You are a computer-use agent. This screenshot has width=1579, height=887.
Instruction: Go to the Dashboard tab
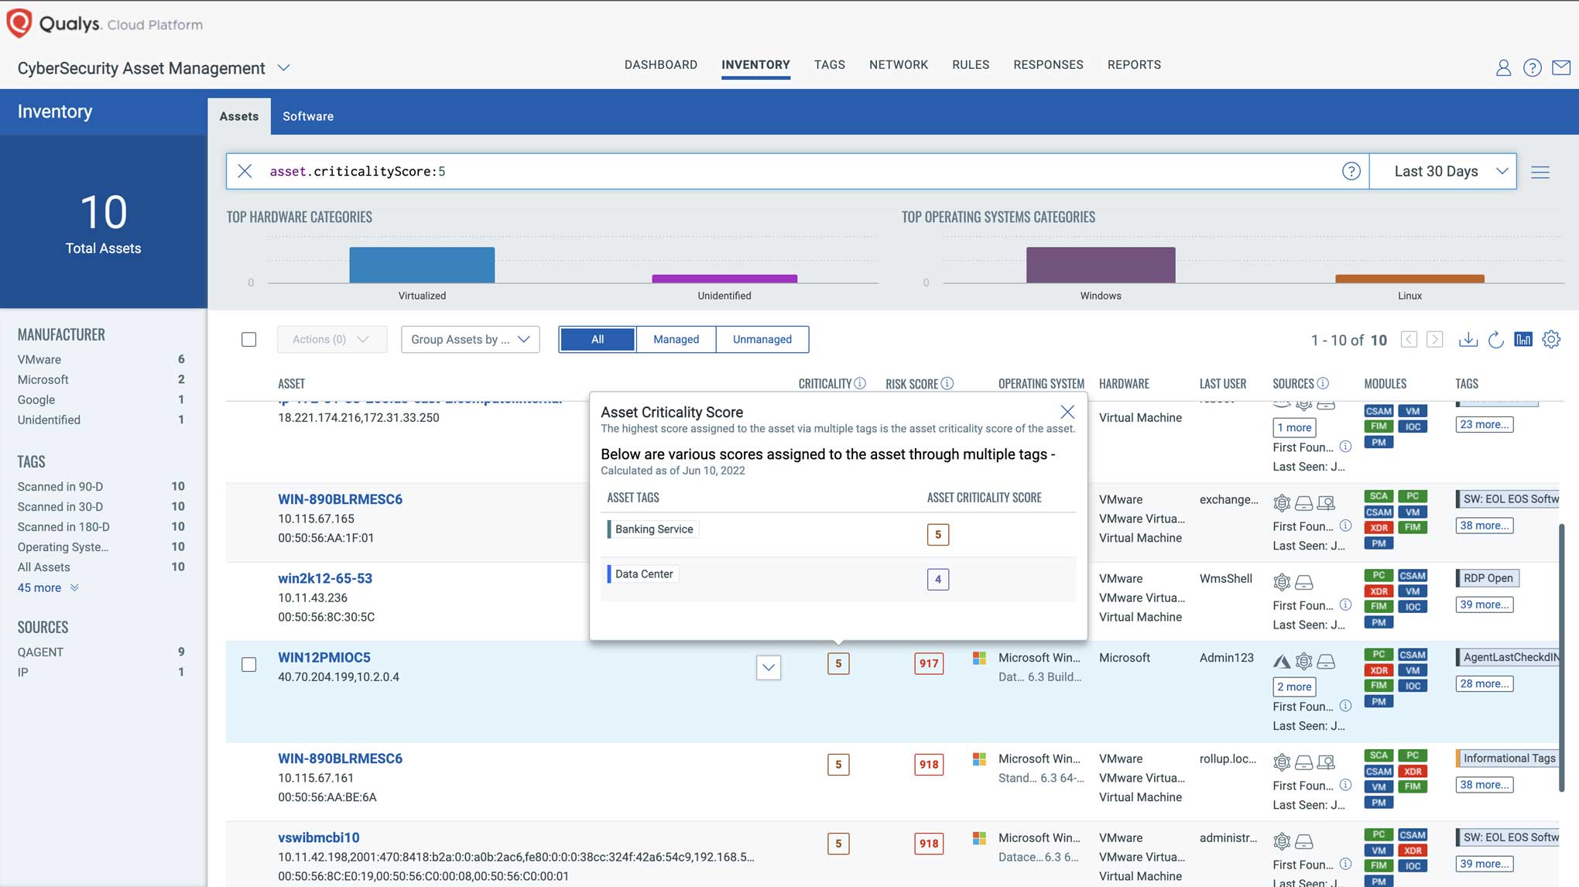pyautogui.click(x=660, y=65)
